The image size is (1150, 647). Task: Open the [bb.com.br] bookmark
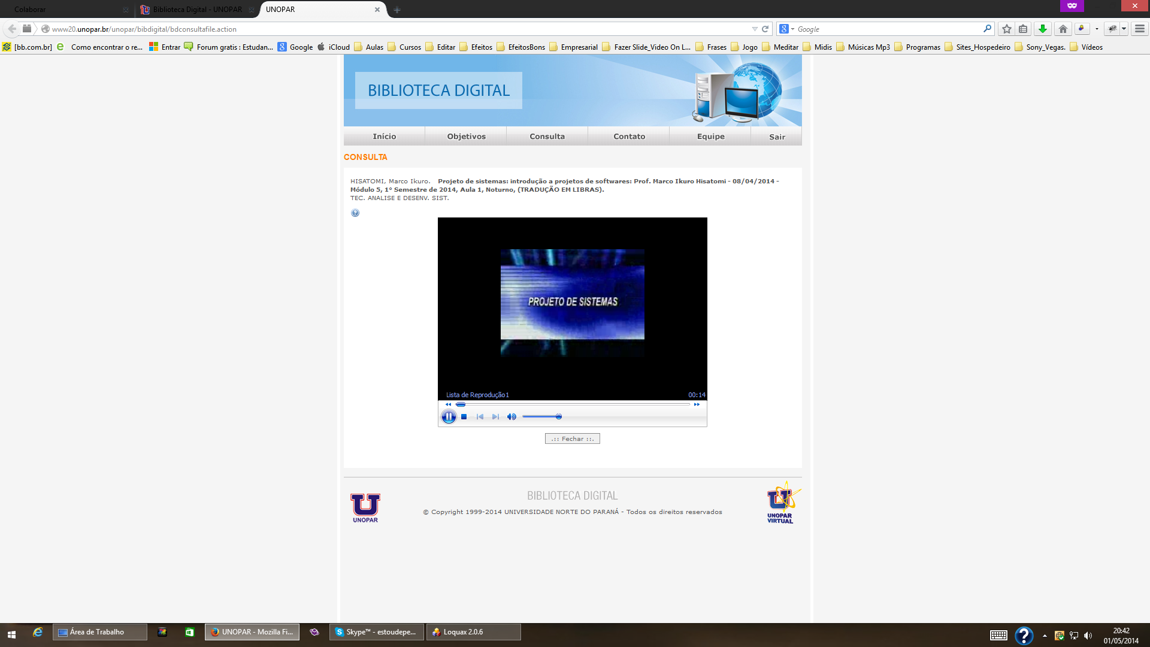point(27,47)
